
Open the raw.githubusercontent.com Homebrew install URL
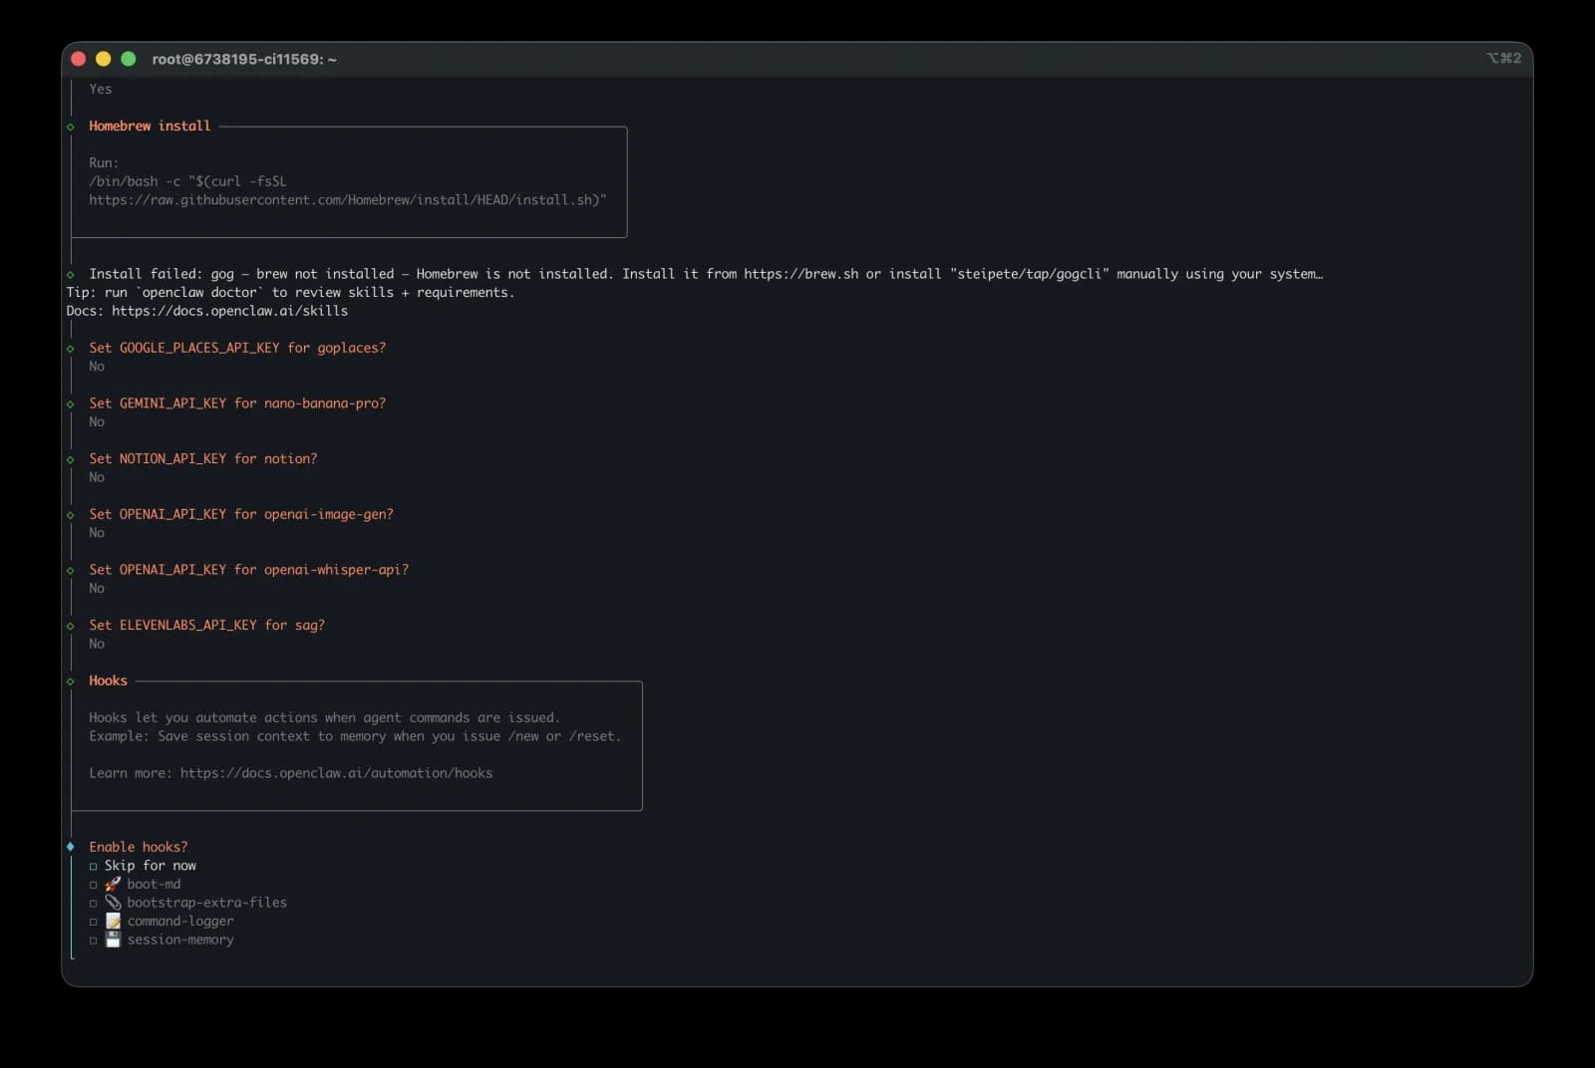click(x=344, y=200)
